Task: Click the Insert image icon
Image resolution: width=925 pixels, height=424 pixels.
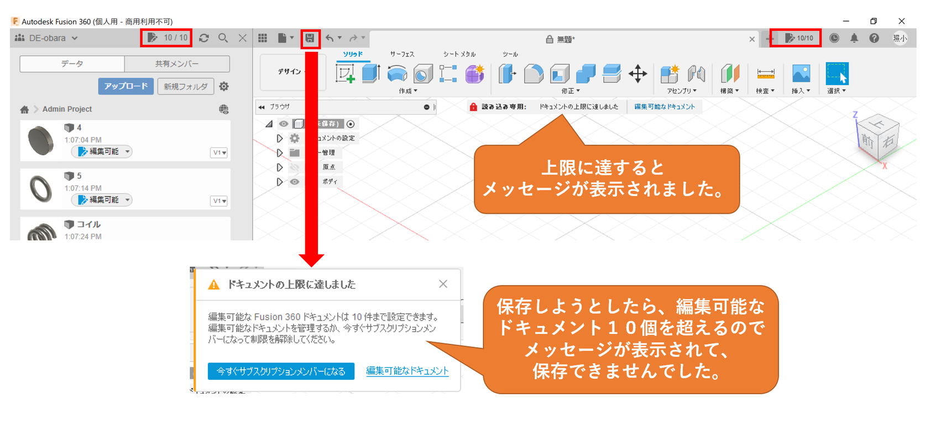Action: 801,73
